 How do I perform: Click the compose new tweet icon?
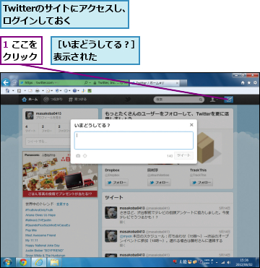tap(228, 99)
